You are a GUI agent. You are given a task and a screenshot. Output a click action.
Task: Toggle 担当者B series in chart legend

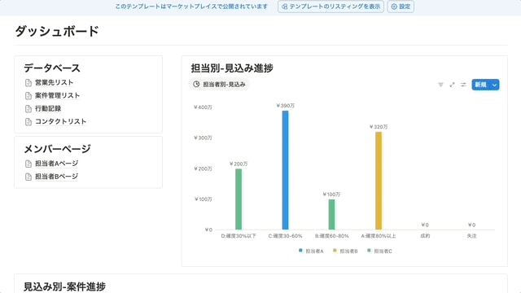[345, 251]
